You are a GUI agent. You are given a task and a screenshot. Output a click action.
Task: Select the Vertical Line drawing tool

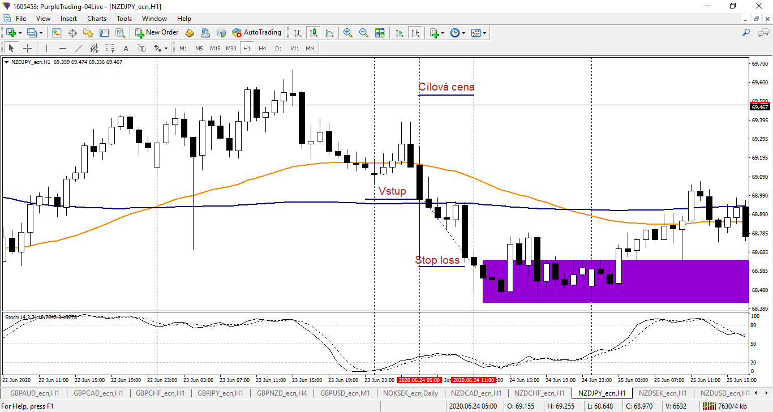point(47,48)
